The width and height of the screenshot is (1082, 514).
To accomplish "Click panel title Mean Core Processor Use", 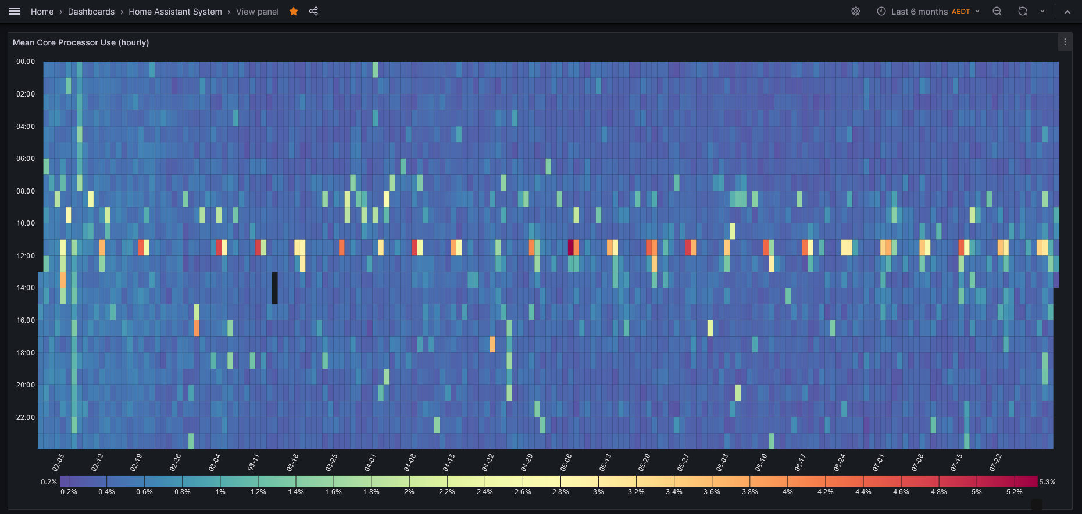I will [81, 42].
